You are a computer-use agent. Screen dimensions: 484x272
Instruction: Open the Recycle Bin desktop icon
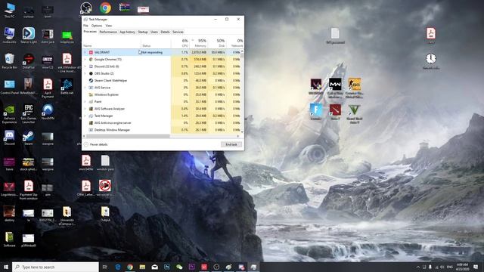(9, 60)
